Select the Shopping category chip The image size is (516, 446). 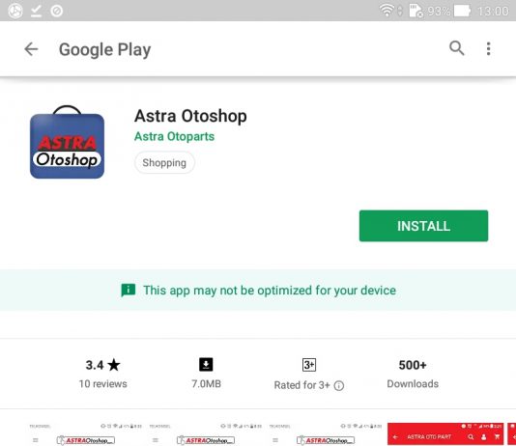coord(164,162)
